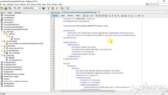Click the Profile Project icon
This screenshot has width=168, height=95.
click(x=67, y=8)
